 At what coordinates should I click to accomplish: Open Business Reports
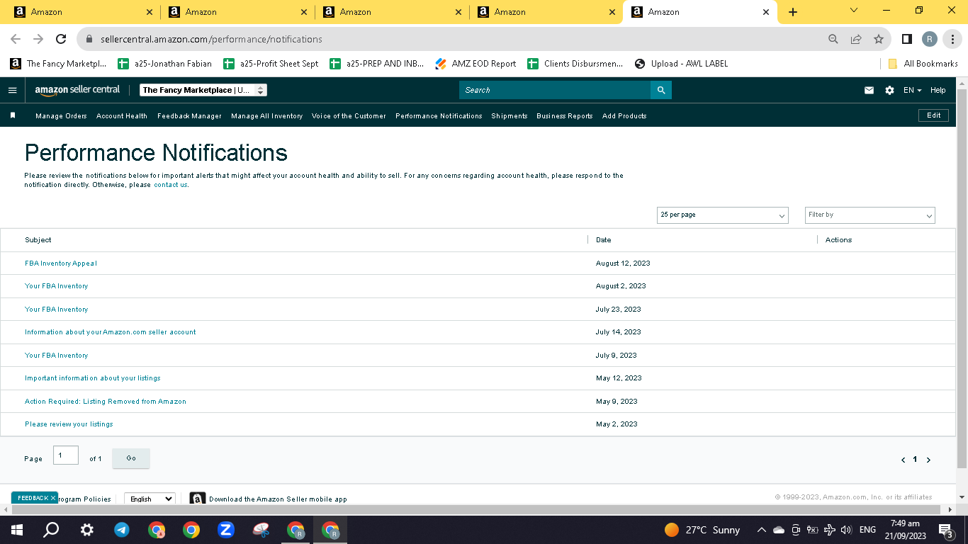564,115
